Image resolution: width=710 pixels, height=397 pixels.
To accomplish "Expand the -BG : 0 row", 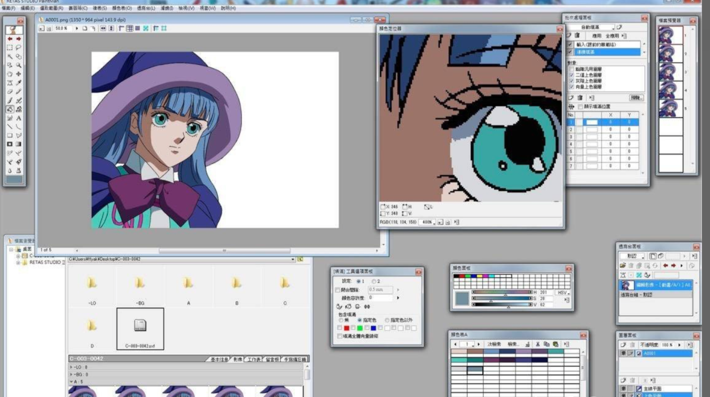I will pyautogui.click(x=71, y=374).
